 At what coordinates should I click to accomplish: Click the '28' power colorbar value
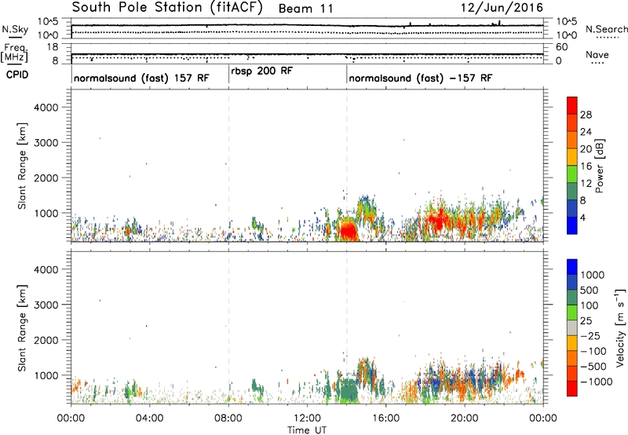[586, 115]
